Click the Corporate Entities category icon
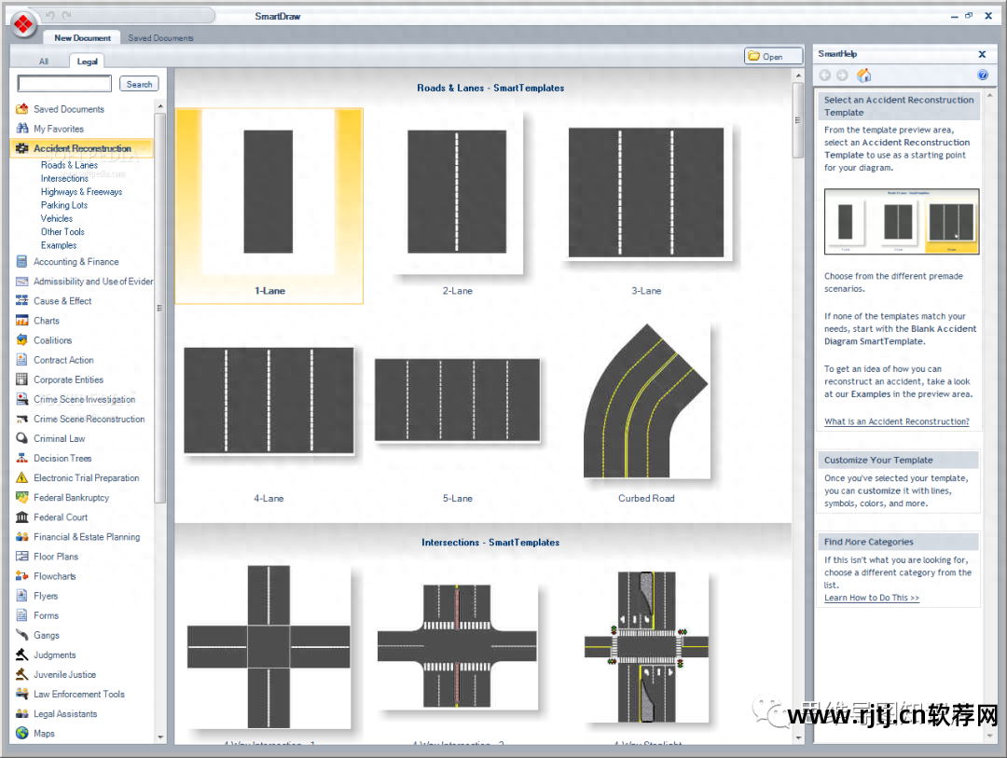 (21, 379)
